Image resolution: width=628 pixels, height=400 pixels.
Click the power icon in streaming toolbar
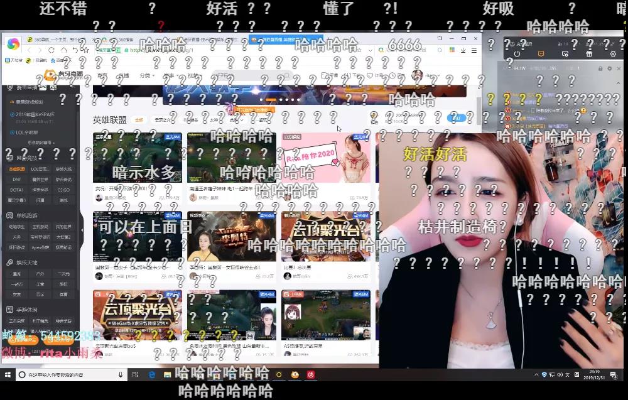[517, 53]
